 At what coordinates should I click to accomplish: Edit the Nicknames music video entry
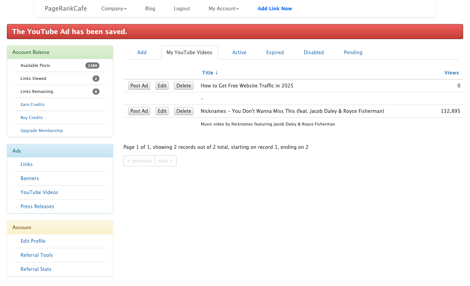(162, 111)
